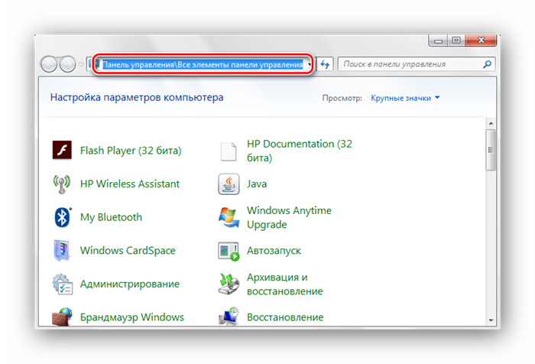The image size is (535, 364).
Task: Open the Автозапуск icon
Action: click(229, 252)
